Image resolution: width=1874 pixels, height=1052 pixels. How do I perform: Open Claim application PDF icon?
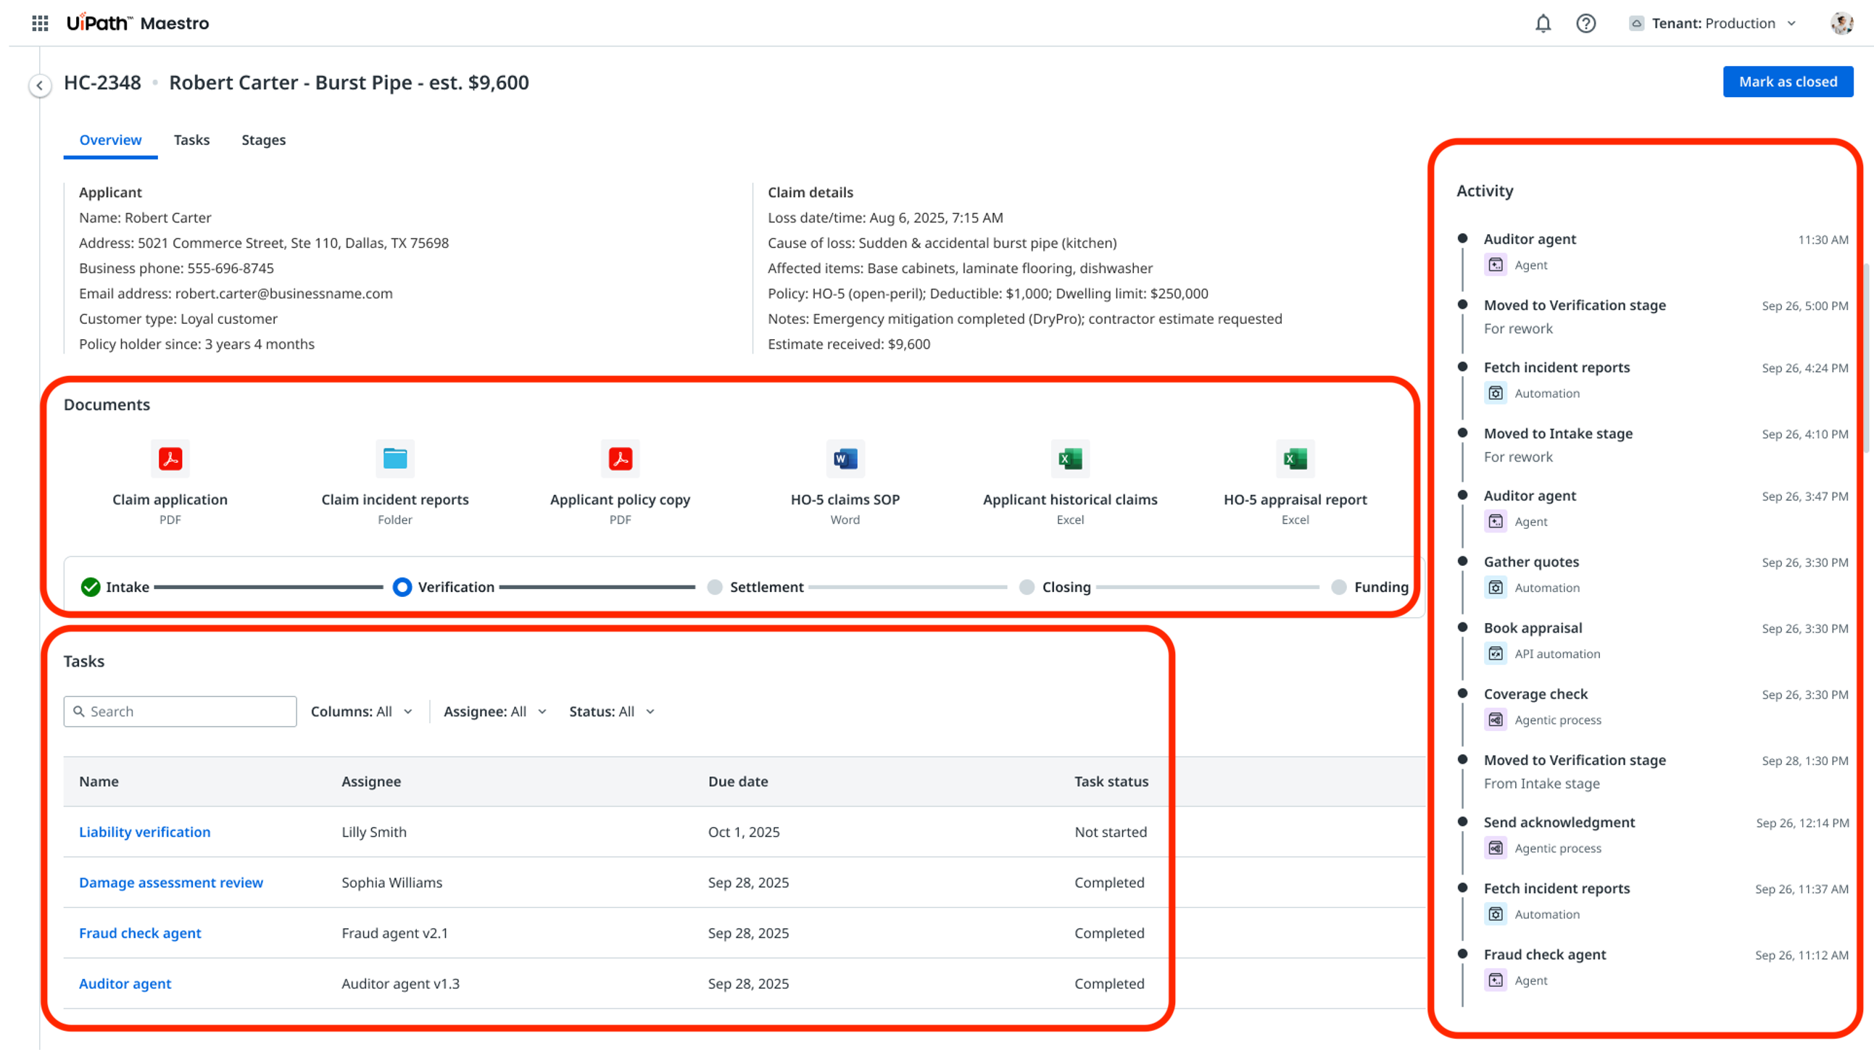click(x=170, y=459)
